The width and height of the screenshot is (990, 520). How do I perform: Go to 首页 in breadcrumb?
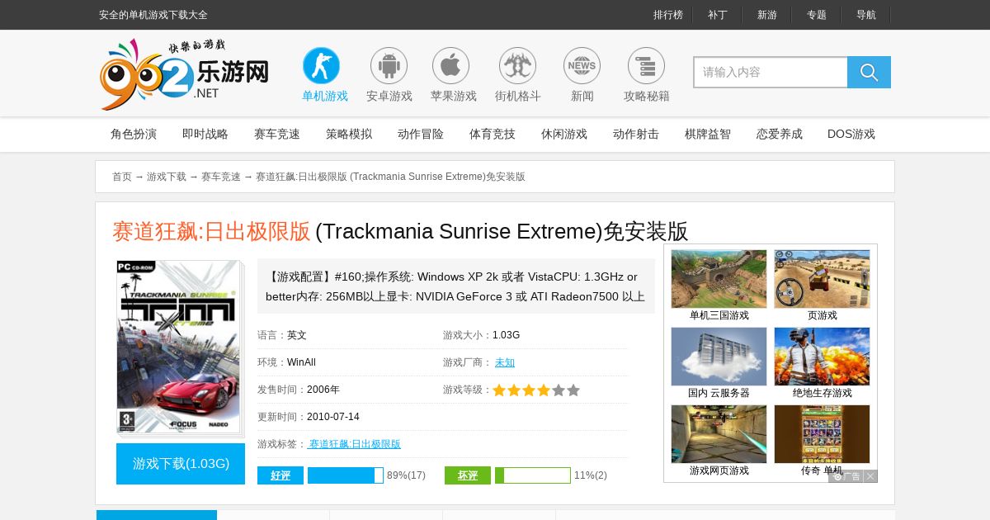tap(122, 177)
